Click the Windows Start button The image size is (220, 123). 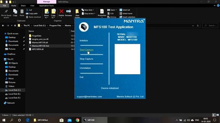(4, 120)
